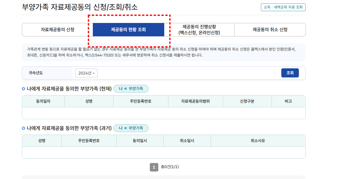Click the 자료제공동의범위 column header

(195, 101)
